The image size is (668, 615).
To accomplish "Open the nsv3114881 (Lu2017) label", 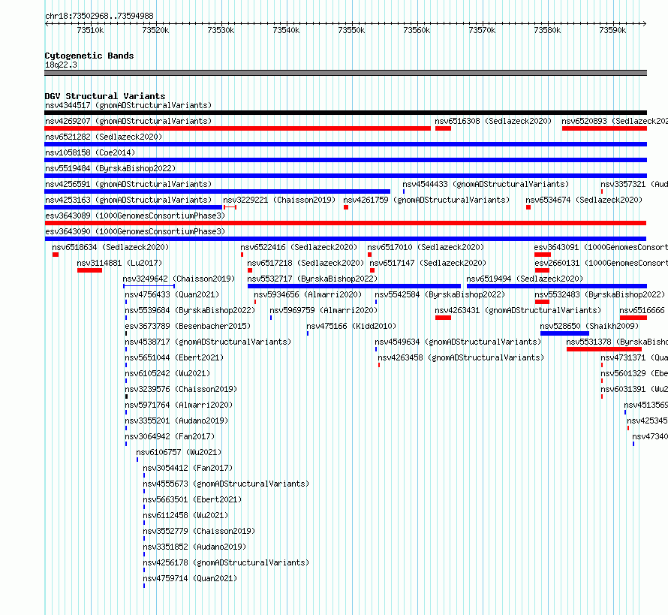I will click(119, 263).
